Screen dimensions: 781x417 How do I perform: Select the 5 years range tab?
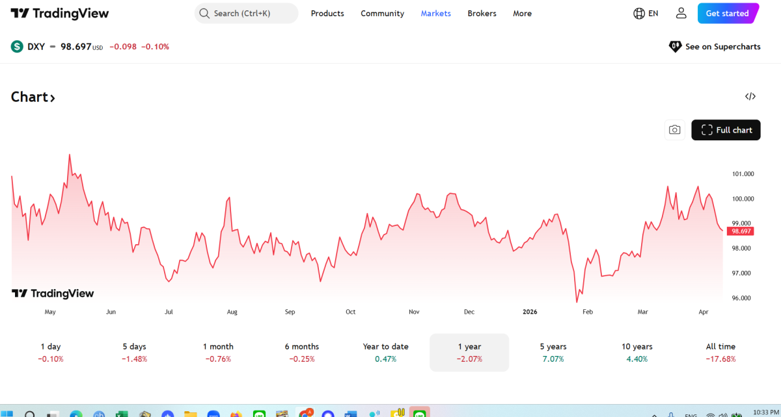(553, 352)
